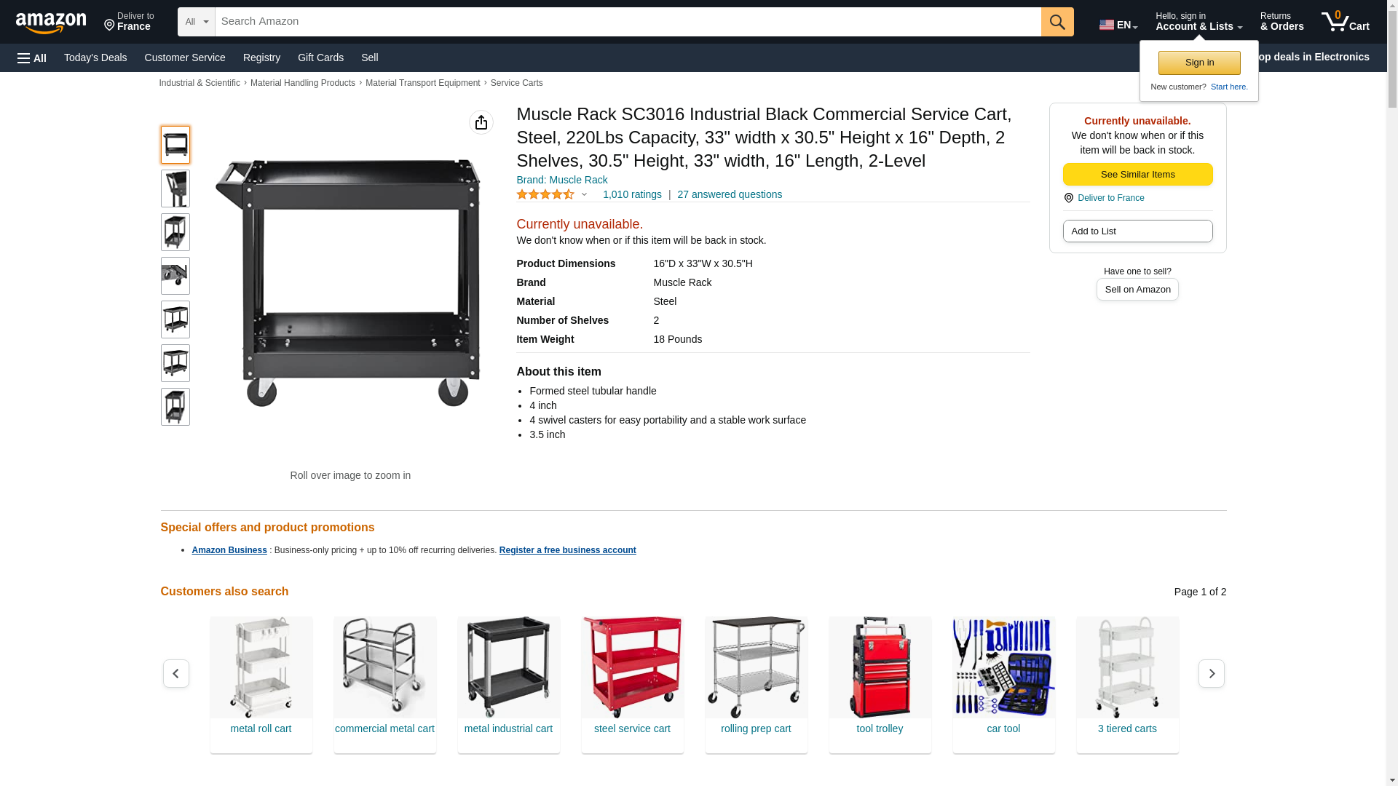Click the carousel previous arrow
This screenshot has width=1398, height=786.
(x=176, y=674)
